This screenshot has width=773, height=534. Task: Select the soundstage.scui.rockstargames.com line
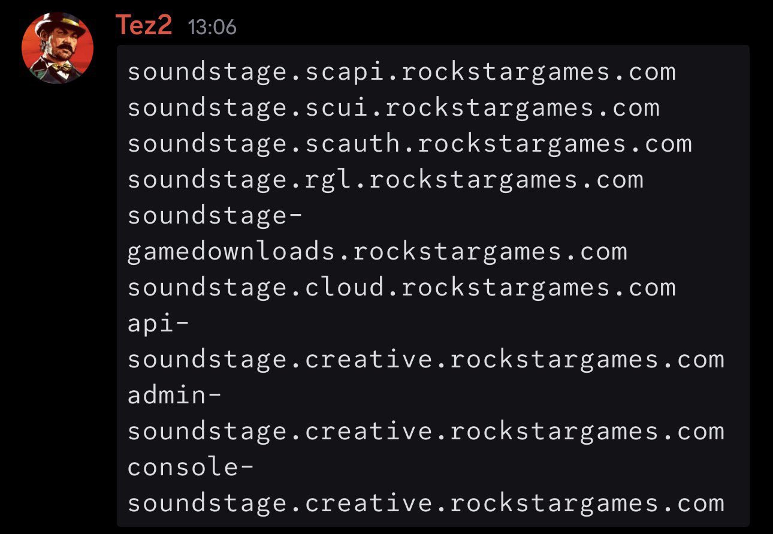394,108
